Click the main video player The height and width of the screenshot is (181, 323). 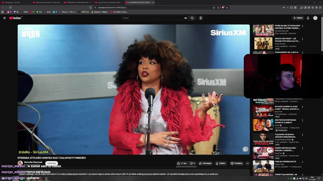[x=133, y=89]
